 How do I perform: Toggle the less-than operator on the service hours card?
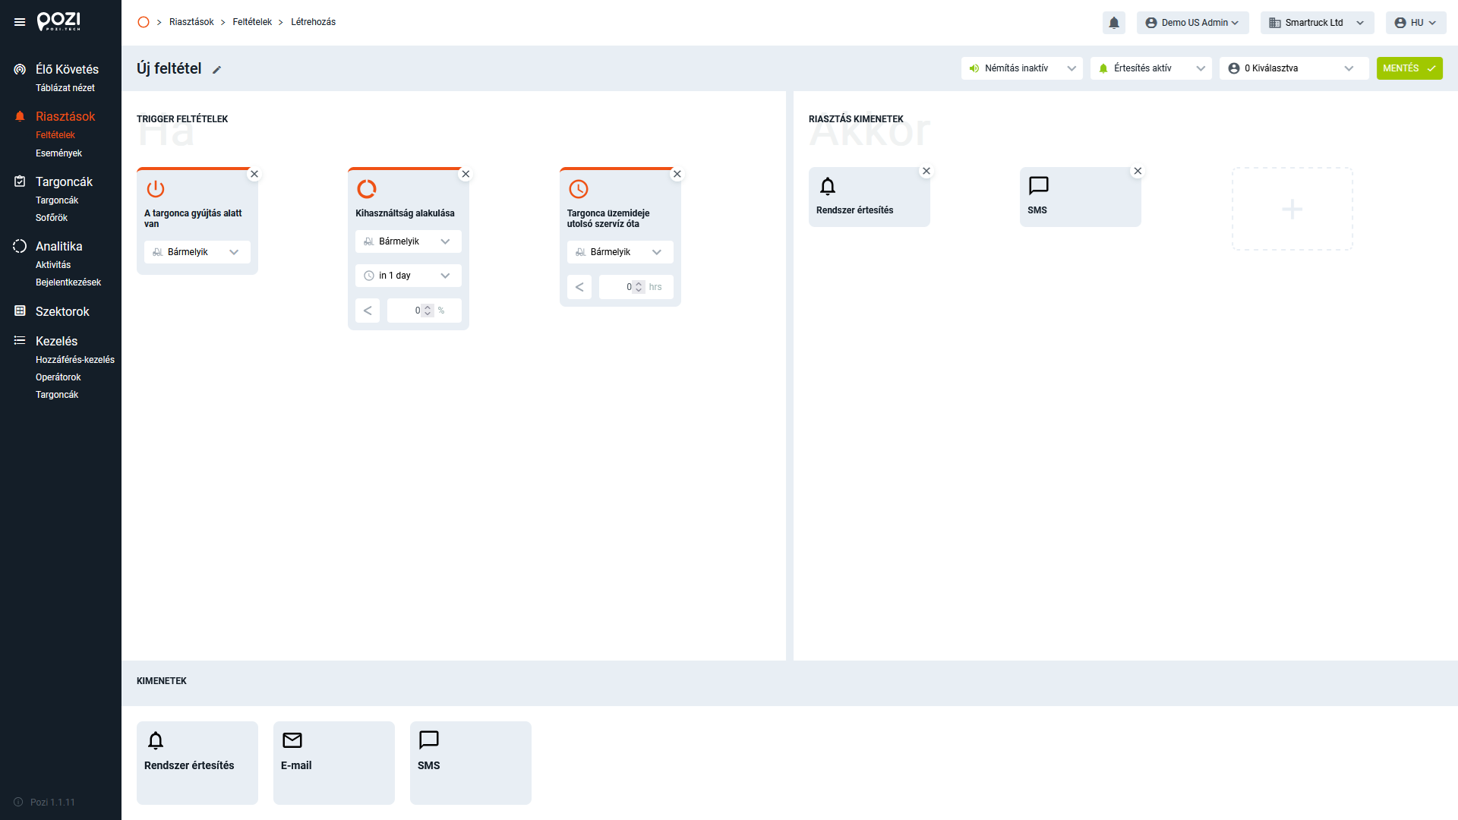click(x=579, y=287)
